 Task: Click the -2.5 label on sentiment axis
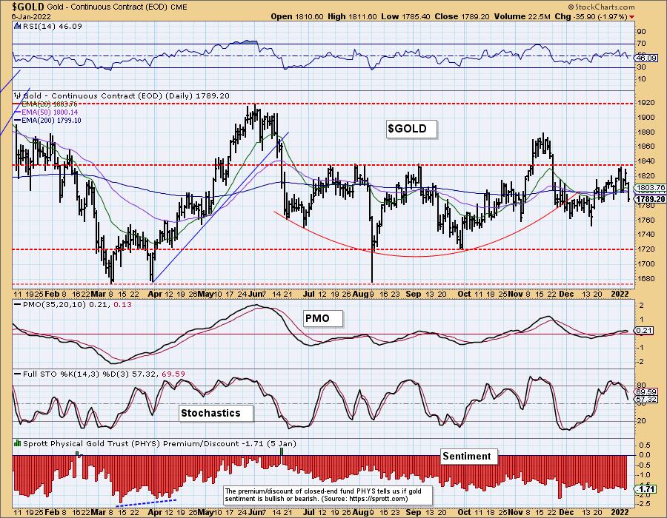coord(644,503)
